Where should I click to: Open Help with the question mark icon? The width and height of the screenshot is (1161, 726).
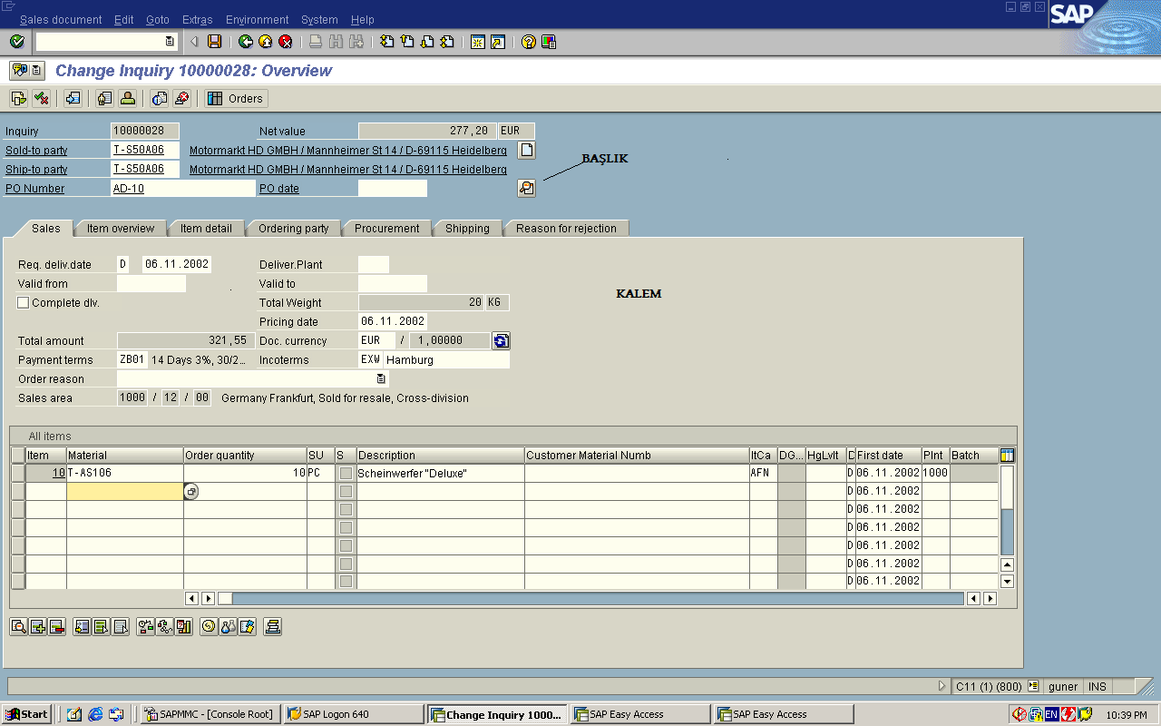[529, 42]
